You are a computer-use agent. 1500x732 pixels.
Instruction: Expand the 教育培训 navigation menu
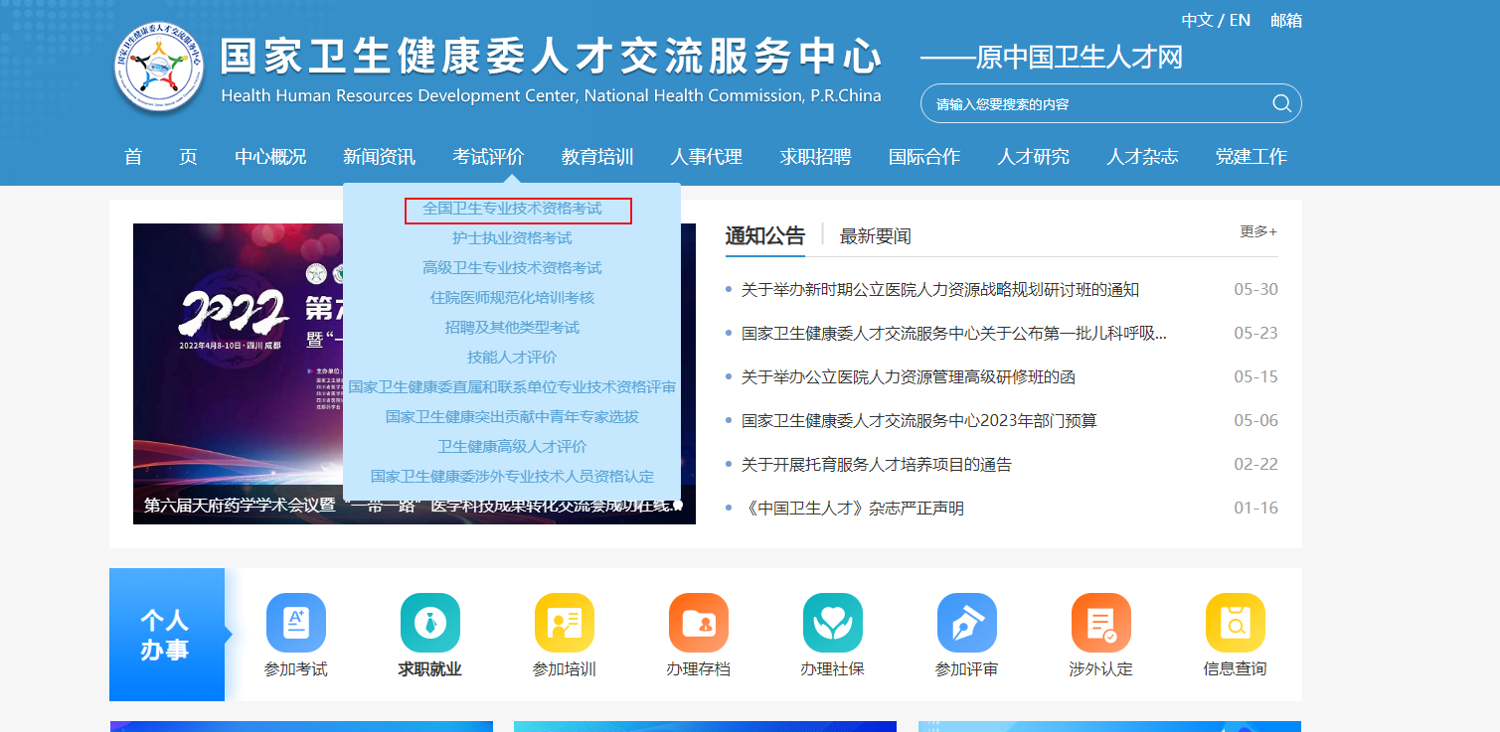tap(597, 157)
